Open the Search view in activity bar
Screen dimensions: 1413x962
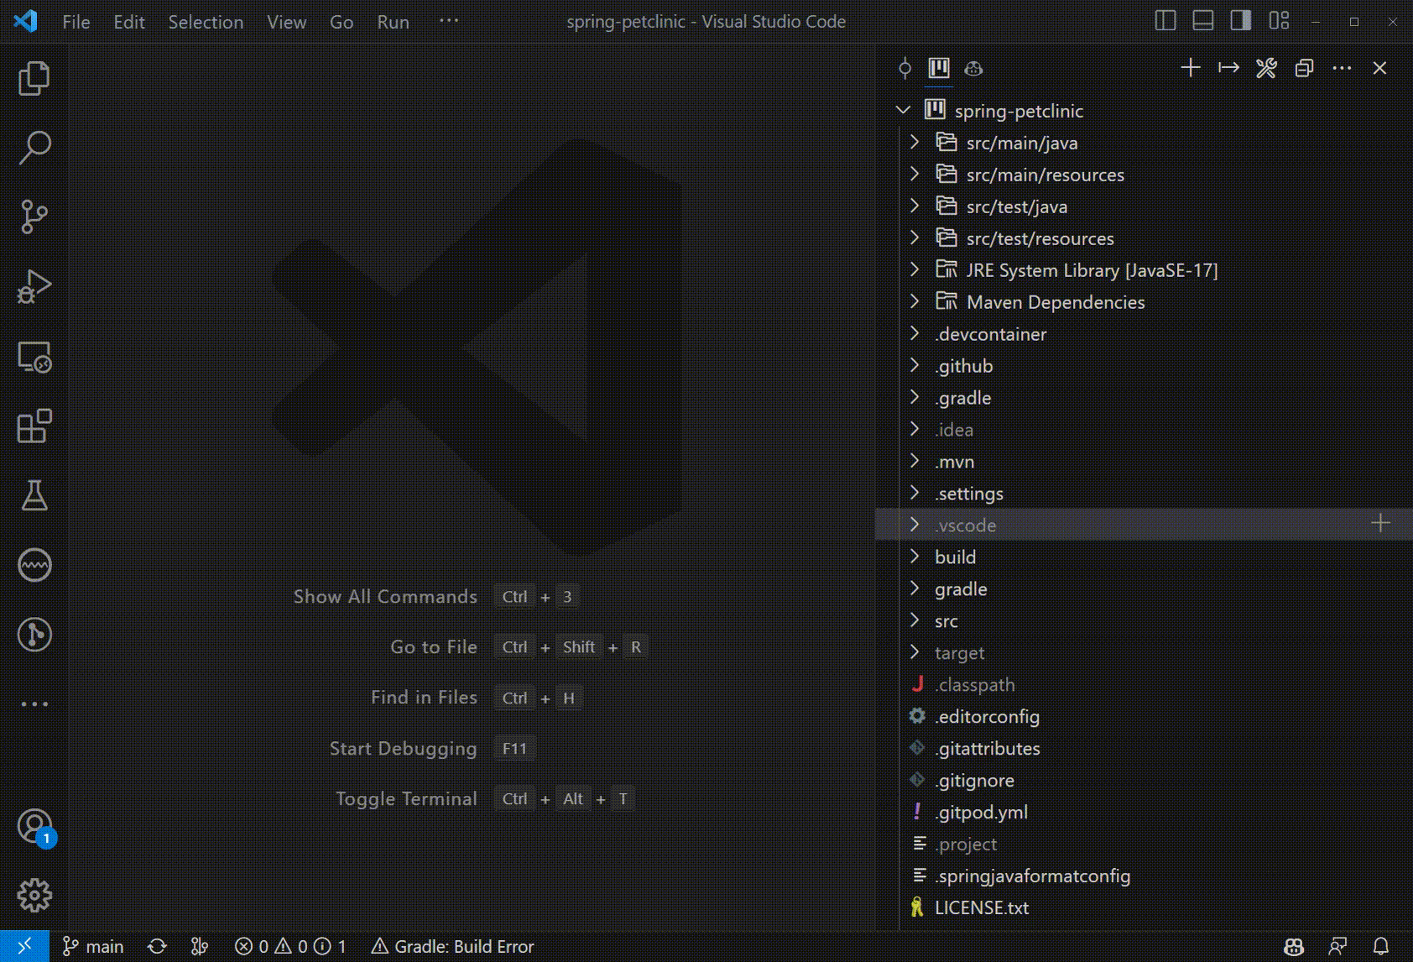pyautogui.click(x=34, y=148)
